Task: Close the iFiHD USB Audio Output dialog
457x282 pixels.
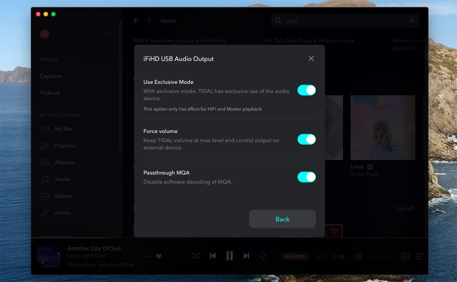Action: [x=311, y=59]
